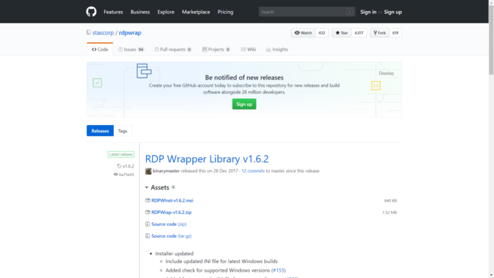Open the Pricing page link
Image resolution: width=494 pixels, height=278 pixels.
(225, 12)
